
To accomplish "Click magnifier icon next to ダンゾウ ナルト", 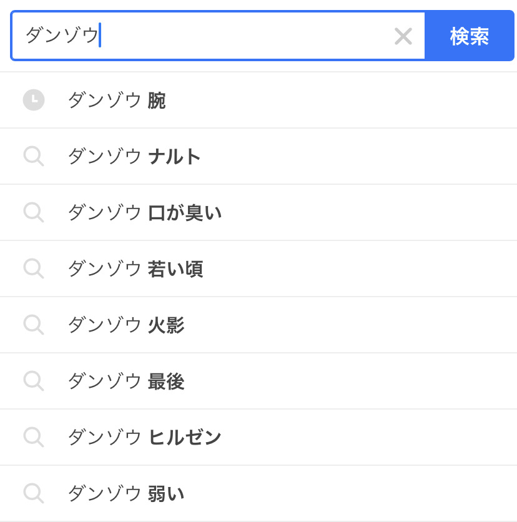I will pos(34,156).
